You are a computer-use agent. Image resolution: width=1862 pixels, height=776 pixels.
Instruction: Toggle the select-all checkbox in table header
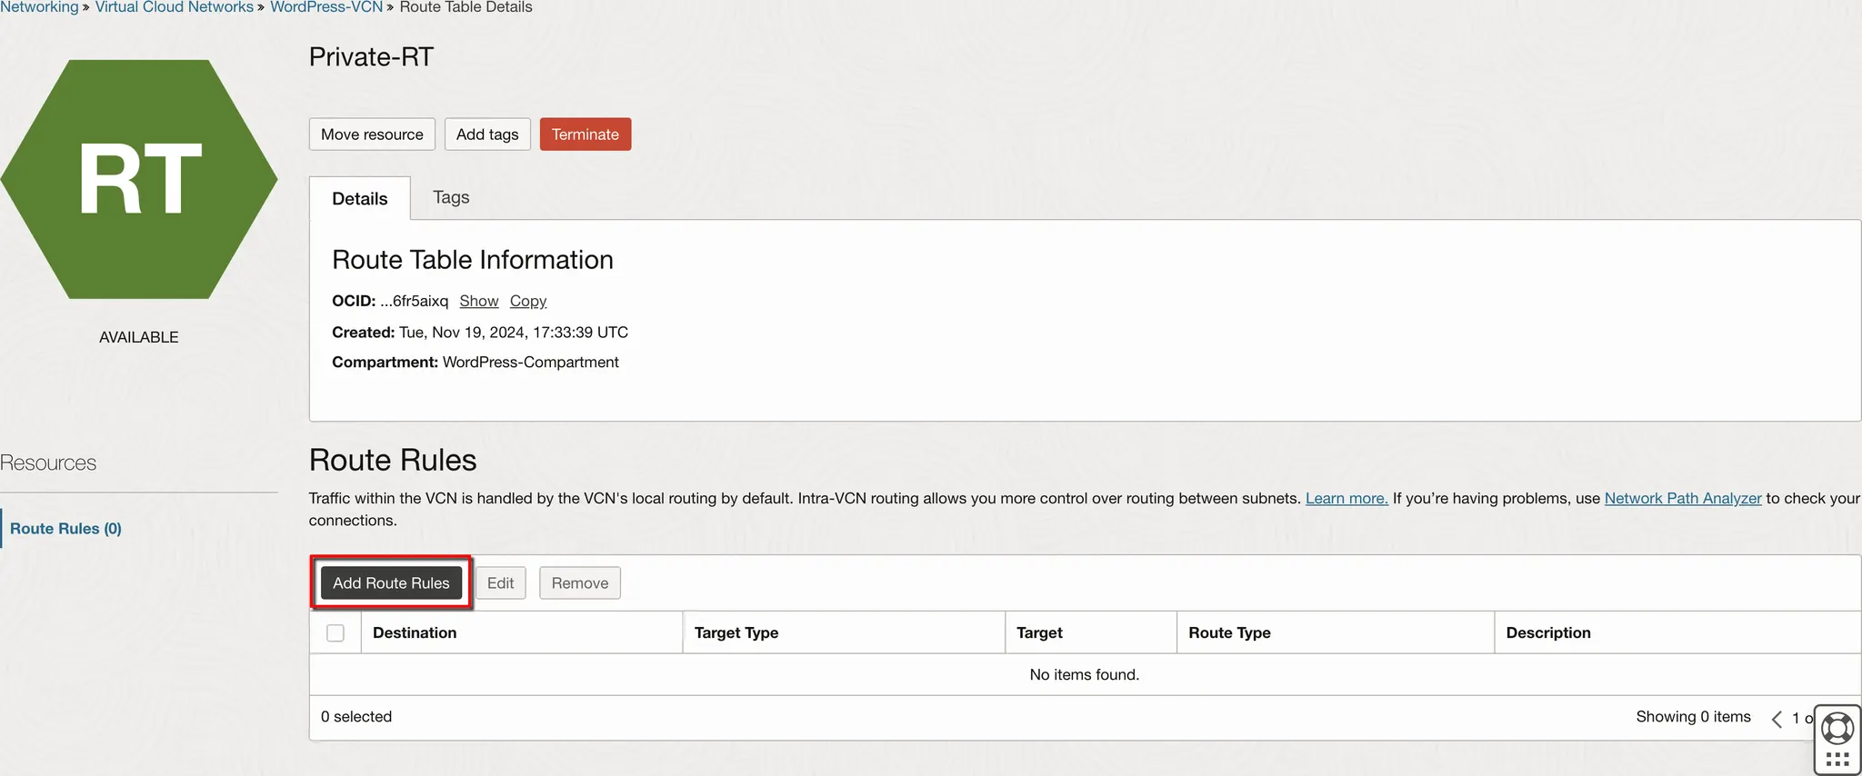[x=335, y=633]
